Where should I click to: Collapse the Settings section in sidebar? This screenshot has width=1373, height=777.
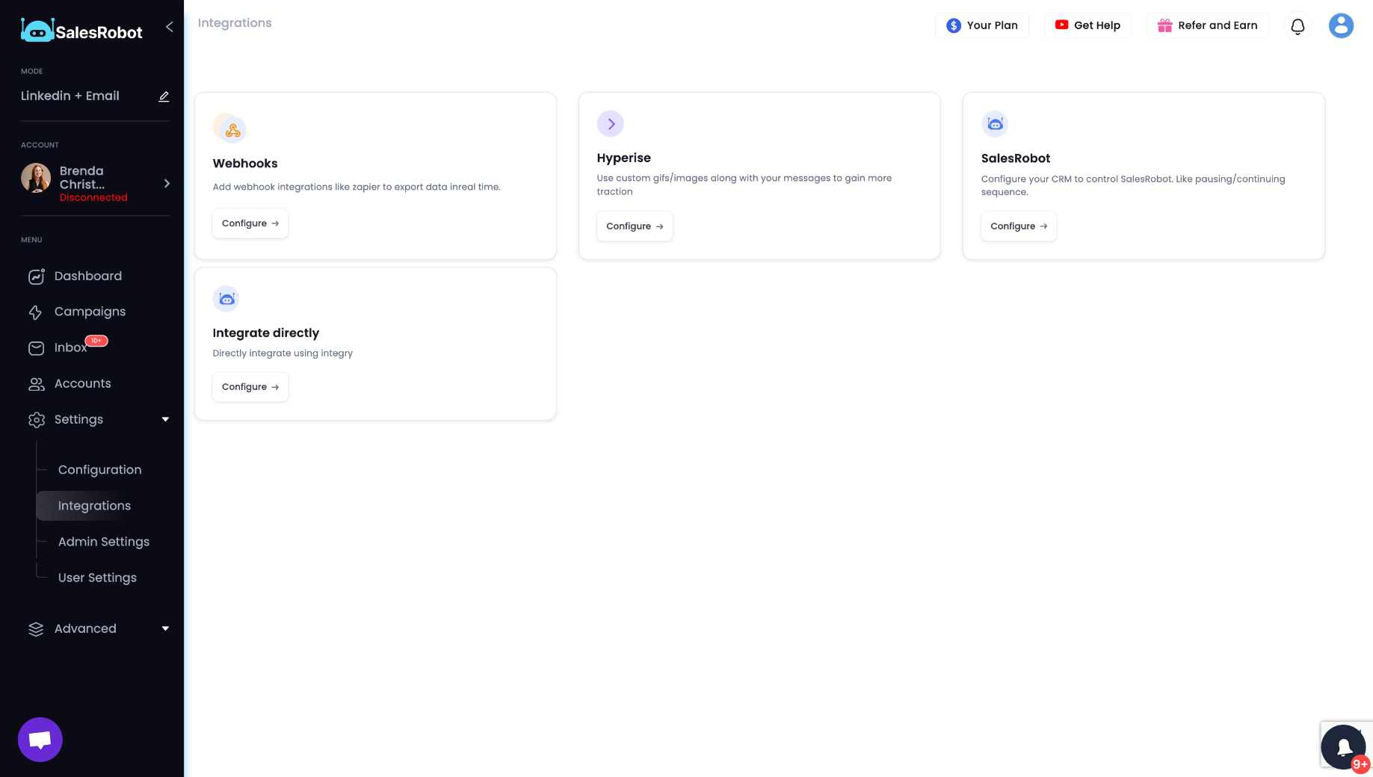[x=165, y=419]
